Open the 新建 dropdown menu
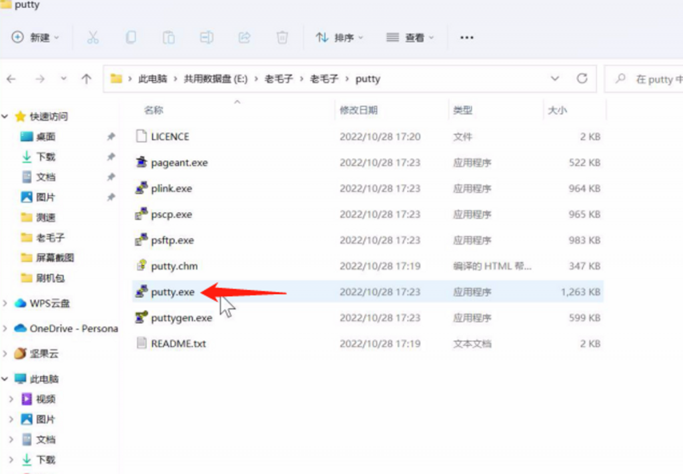 click(x=35, y=37)
